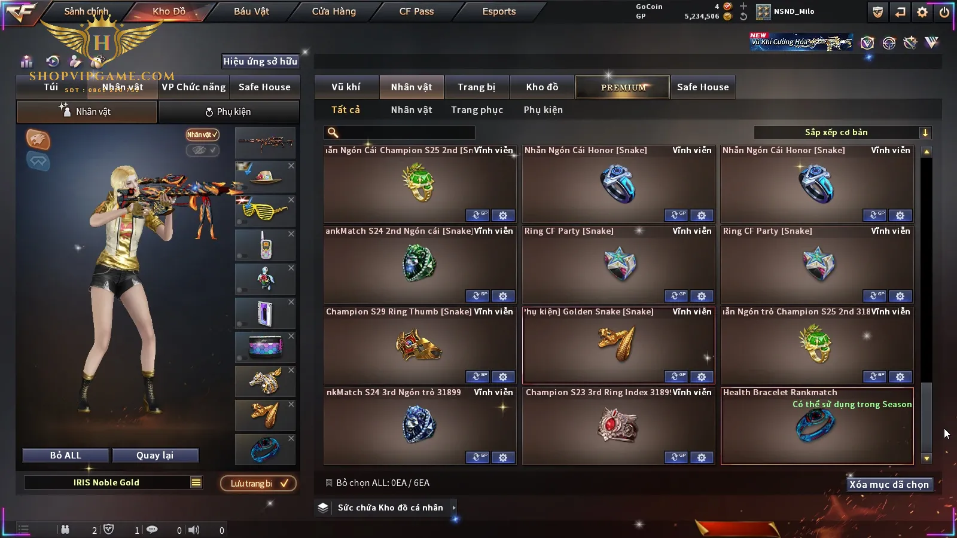Click the search magnifier icon in inventory
957x538 pixels.
333,133
